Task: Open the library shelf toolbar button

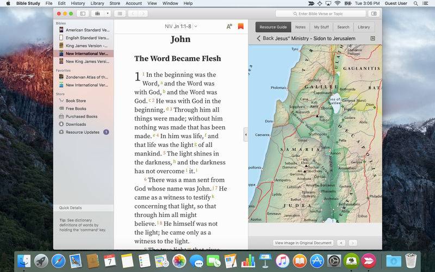Action: pyautogui.click(x=97, y=14)
